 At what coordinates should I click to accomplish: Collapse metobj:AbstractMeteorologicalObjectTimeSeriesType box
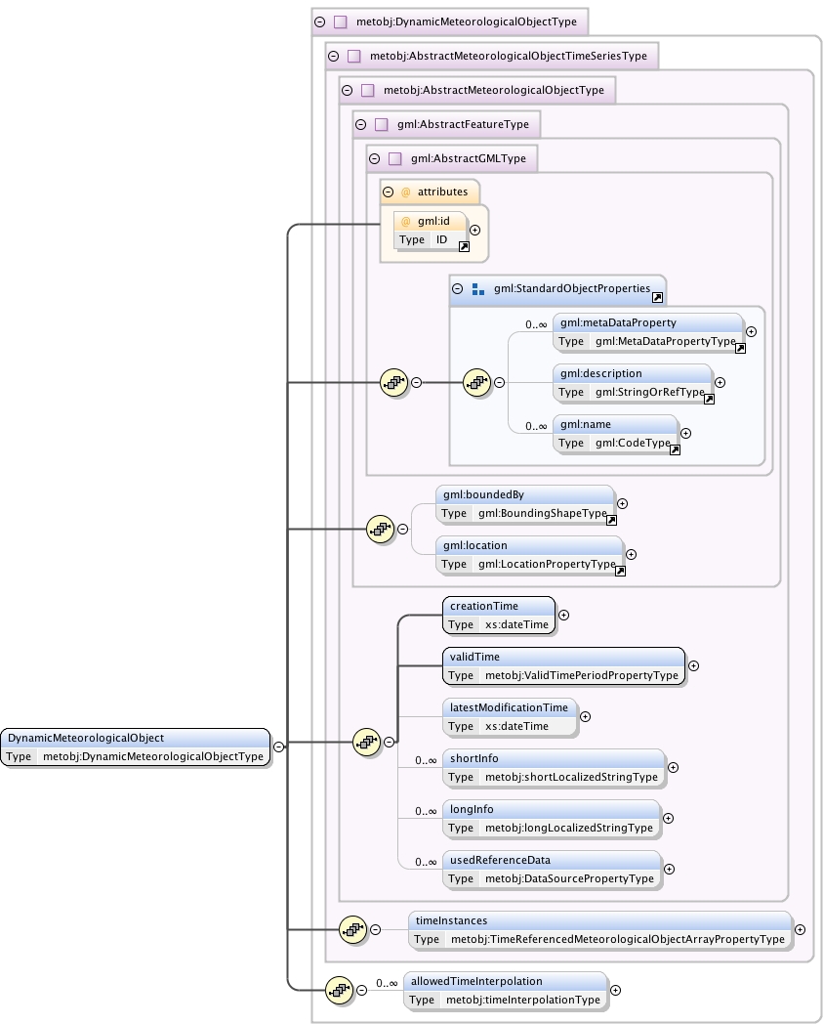click(x=334, y=56)
